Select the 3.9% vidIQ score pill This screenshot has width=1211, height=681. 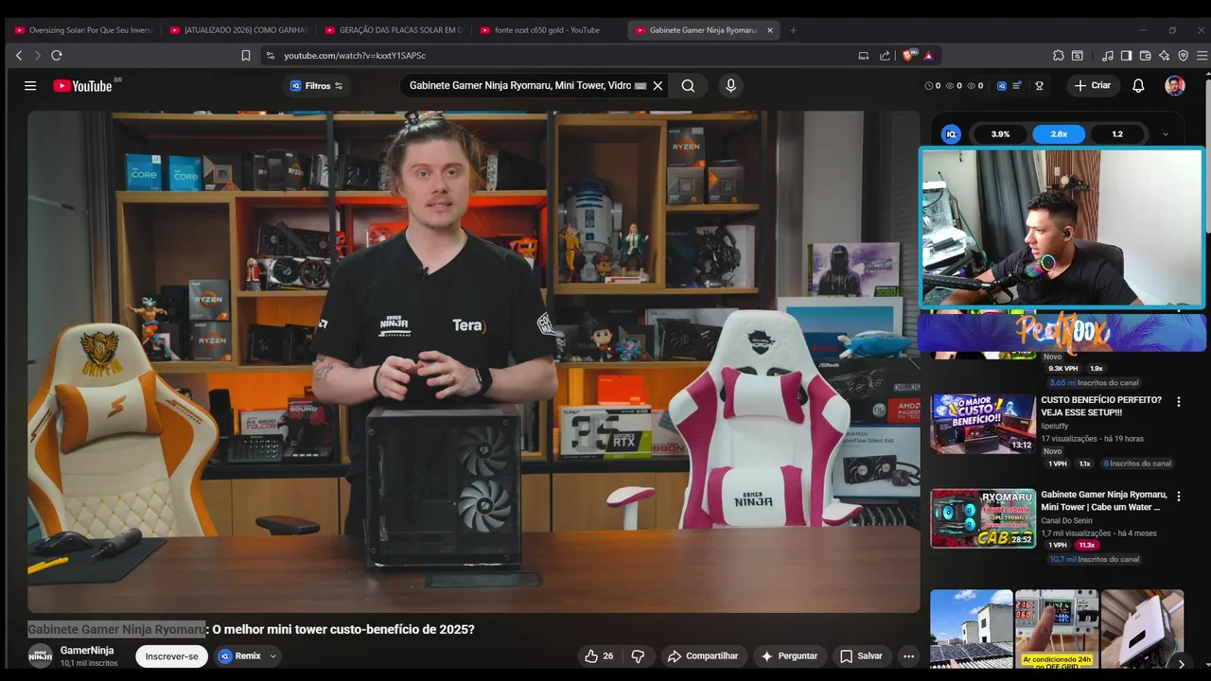coord(1000,134)
